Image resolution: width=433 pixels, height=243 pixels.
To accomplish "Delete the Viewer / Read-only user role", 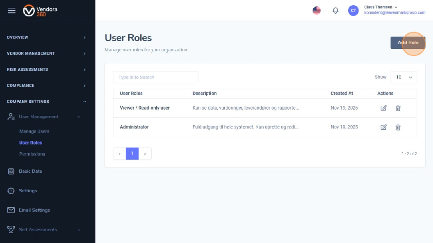I will coord(398,108).
